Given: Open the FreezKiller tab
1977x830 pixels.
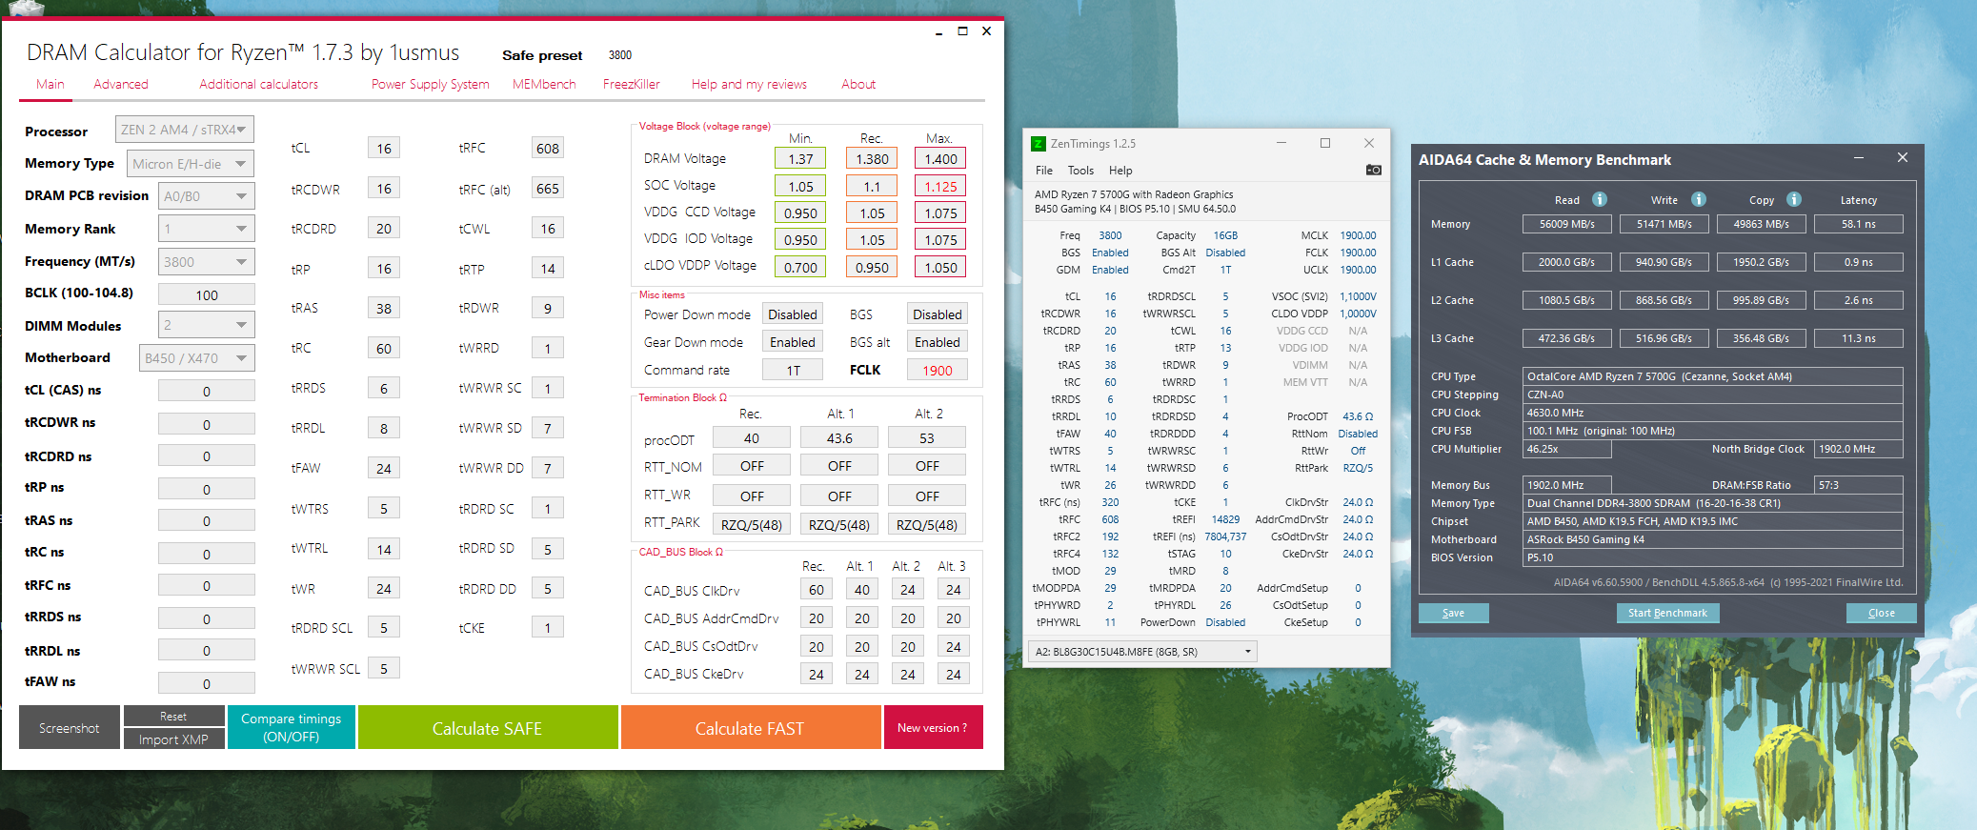Looking at the screenshot, I should [632, 85].
